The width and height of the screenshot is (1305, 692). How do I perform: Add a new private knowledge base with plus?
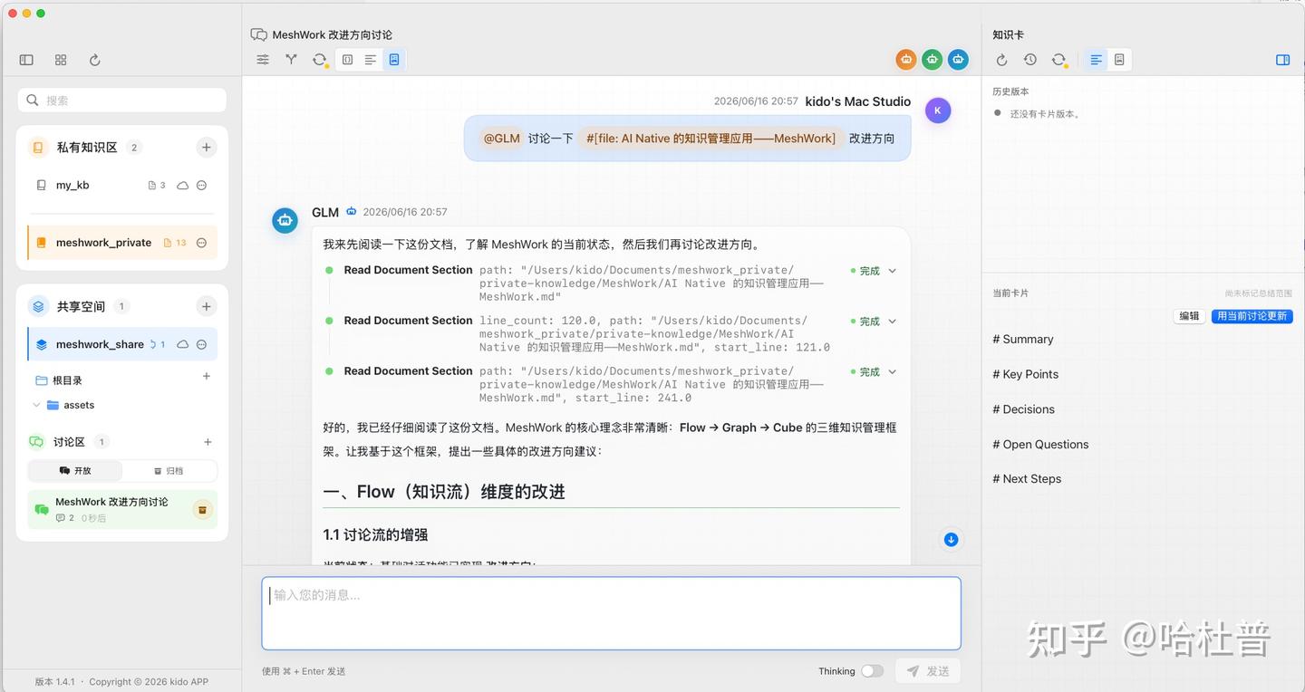pos(206,147)
